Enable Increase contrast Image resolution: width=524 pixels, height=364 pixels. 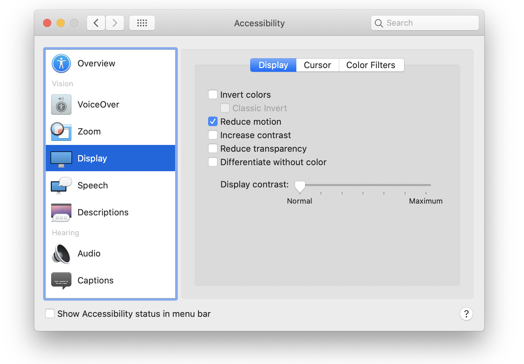coord(213,135)
